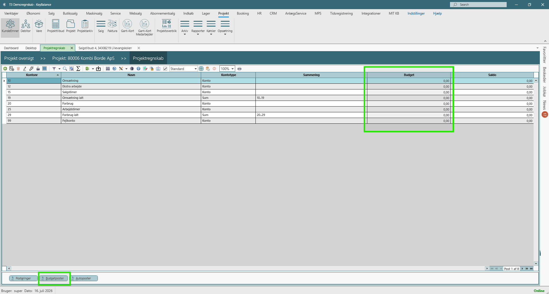
Task: Go to Projekt oversigt breadcrumb
Action: point(19,58)
